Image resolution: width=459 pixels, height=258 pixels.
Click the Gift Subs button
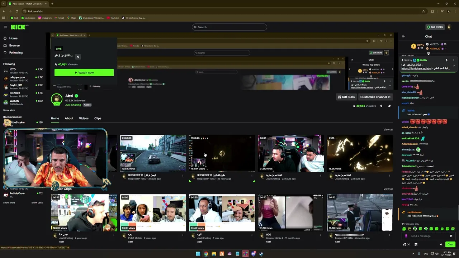346,97
